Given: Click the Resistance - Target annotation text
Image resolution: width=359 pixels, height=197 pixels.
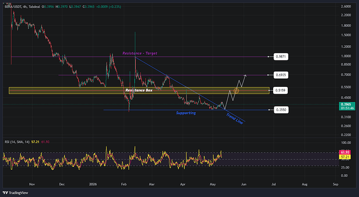Looking at the screenshot, I should click(139, 54).
